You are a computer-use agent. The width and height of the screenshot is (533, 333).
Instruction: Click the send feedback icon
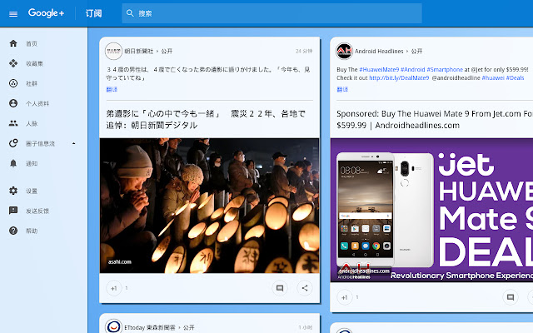(13, 211)
